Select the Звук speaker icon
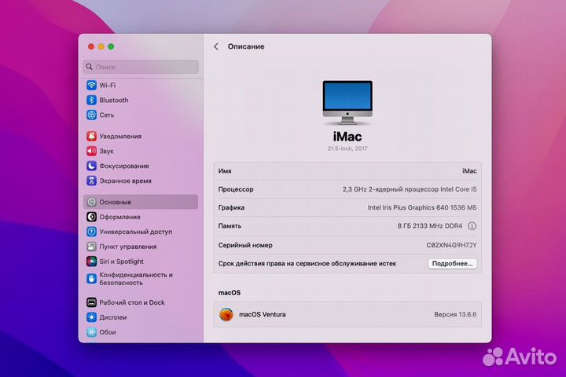566x377 pixels. 92,151
